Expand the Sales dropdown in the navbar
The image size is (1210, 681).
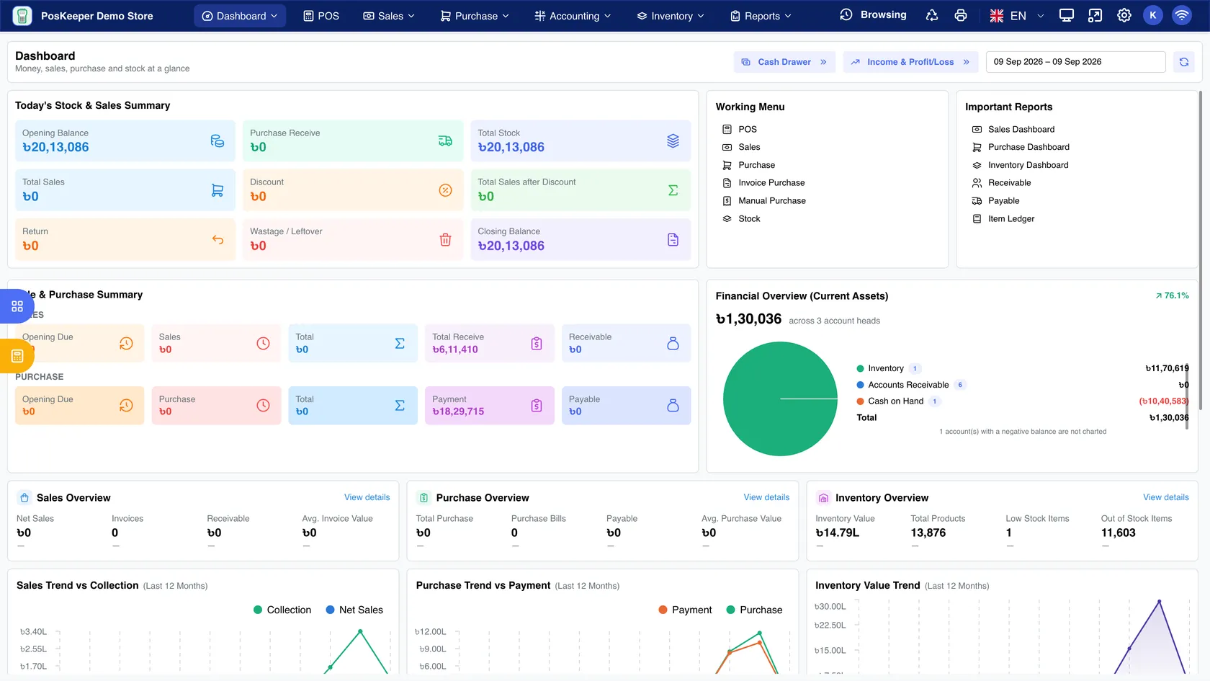(x=389, y=16)
